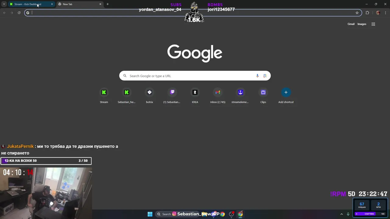Image resolution: width=390 pixels, height=219 pixels.
Task: Open the Clips shortcut
Action: tap(263, 96)
